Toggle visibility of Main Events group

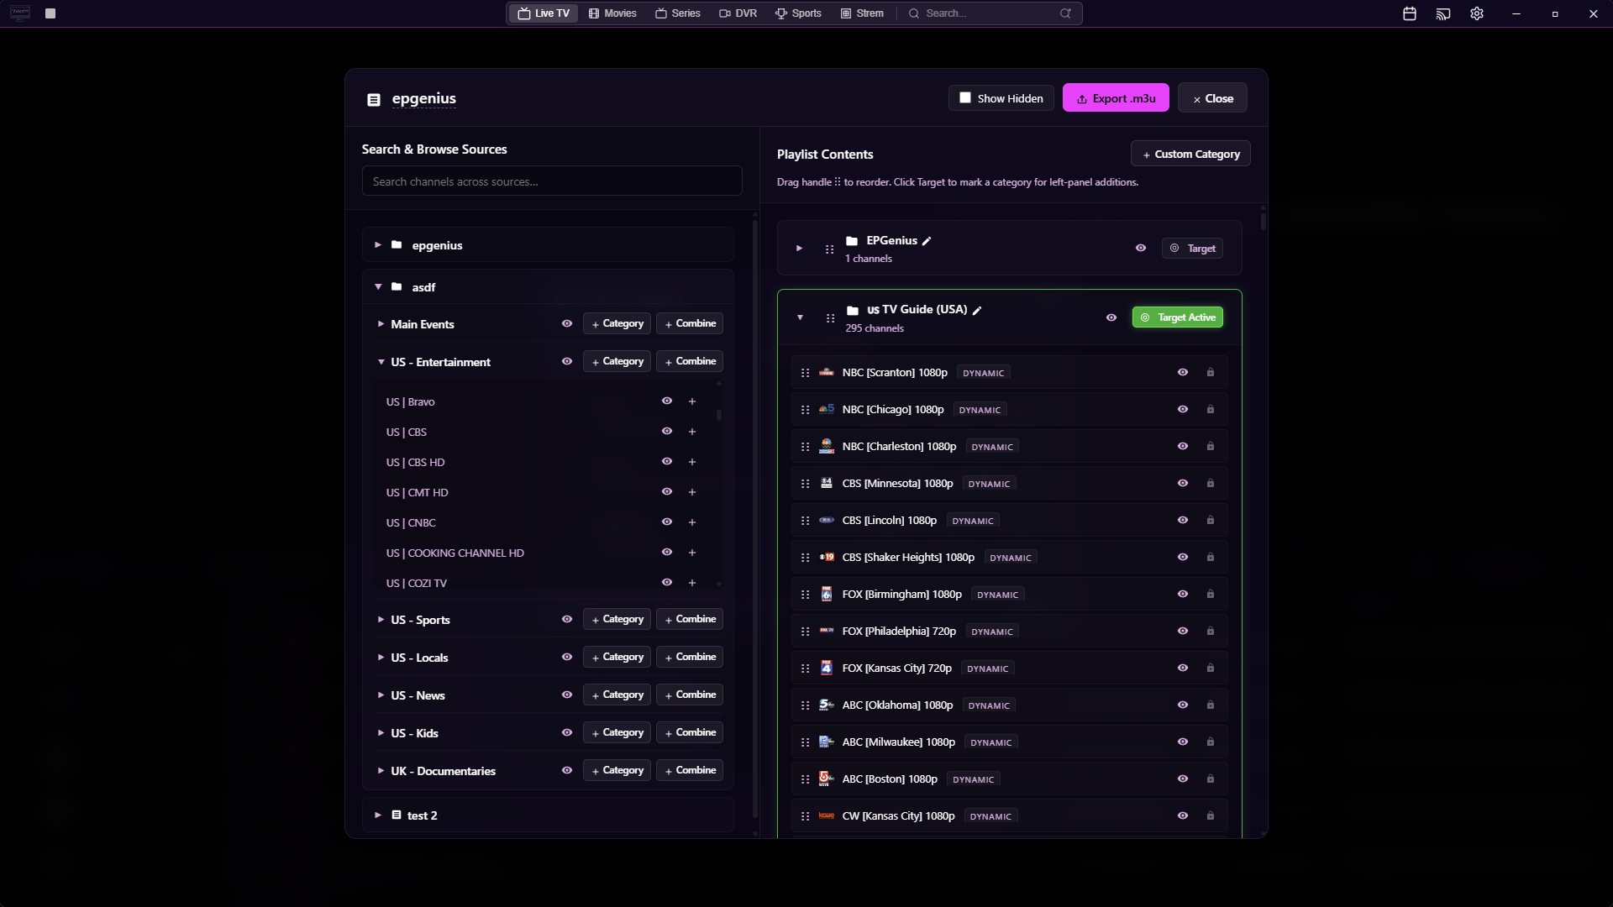pyautogui.click(x=567, y=323)
